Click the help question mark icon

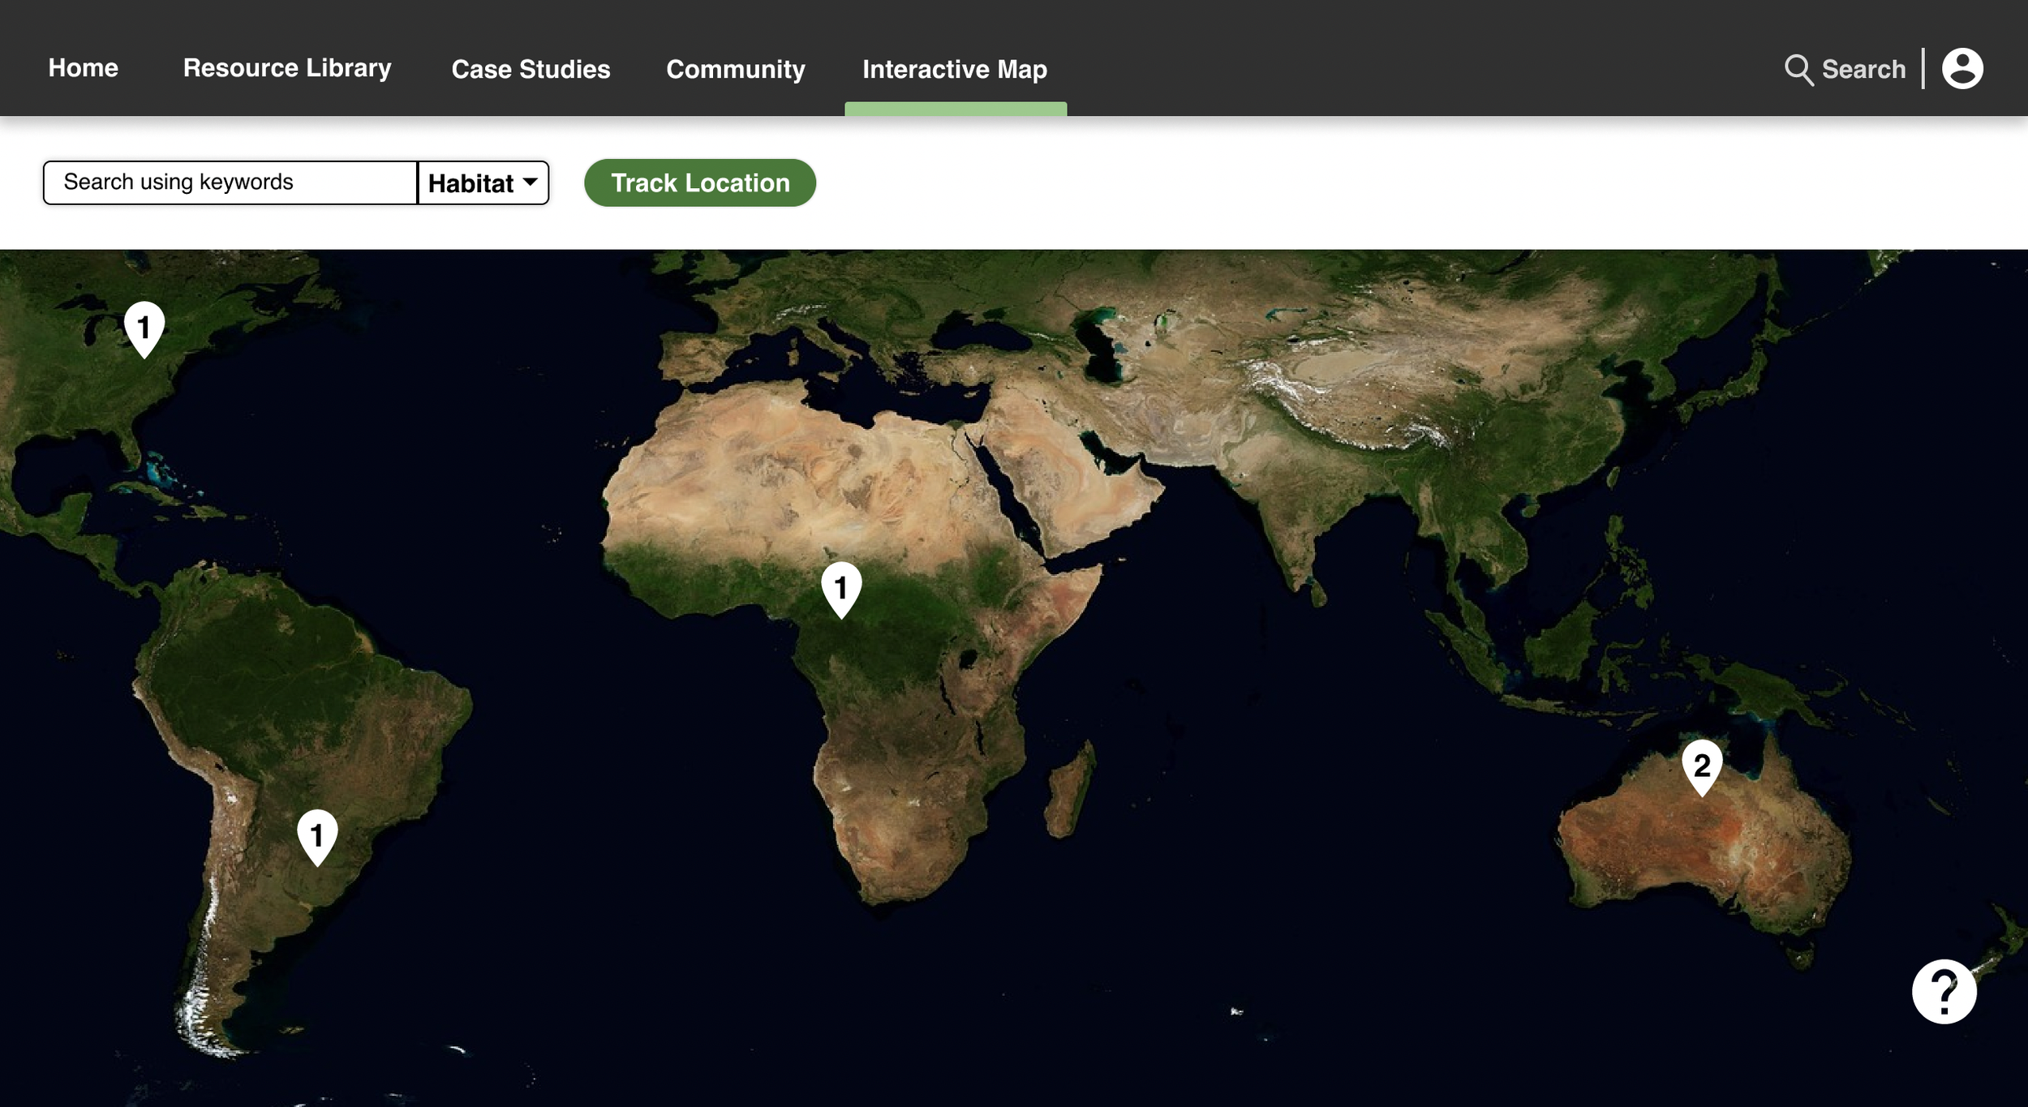click(x=1944, y=991)
